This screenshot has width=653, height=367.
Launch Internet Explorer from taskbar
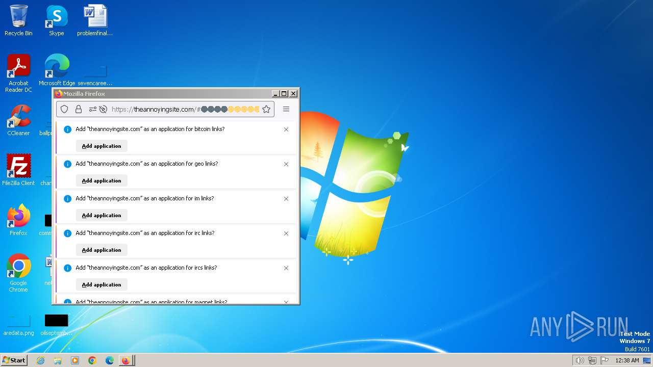click(40, 360)
